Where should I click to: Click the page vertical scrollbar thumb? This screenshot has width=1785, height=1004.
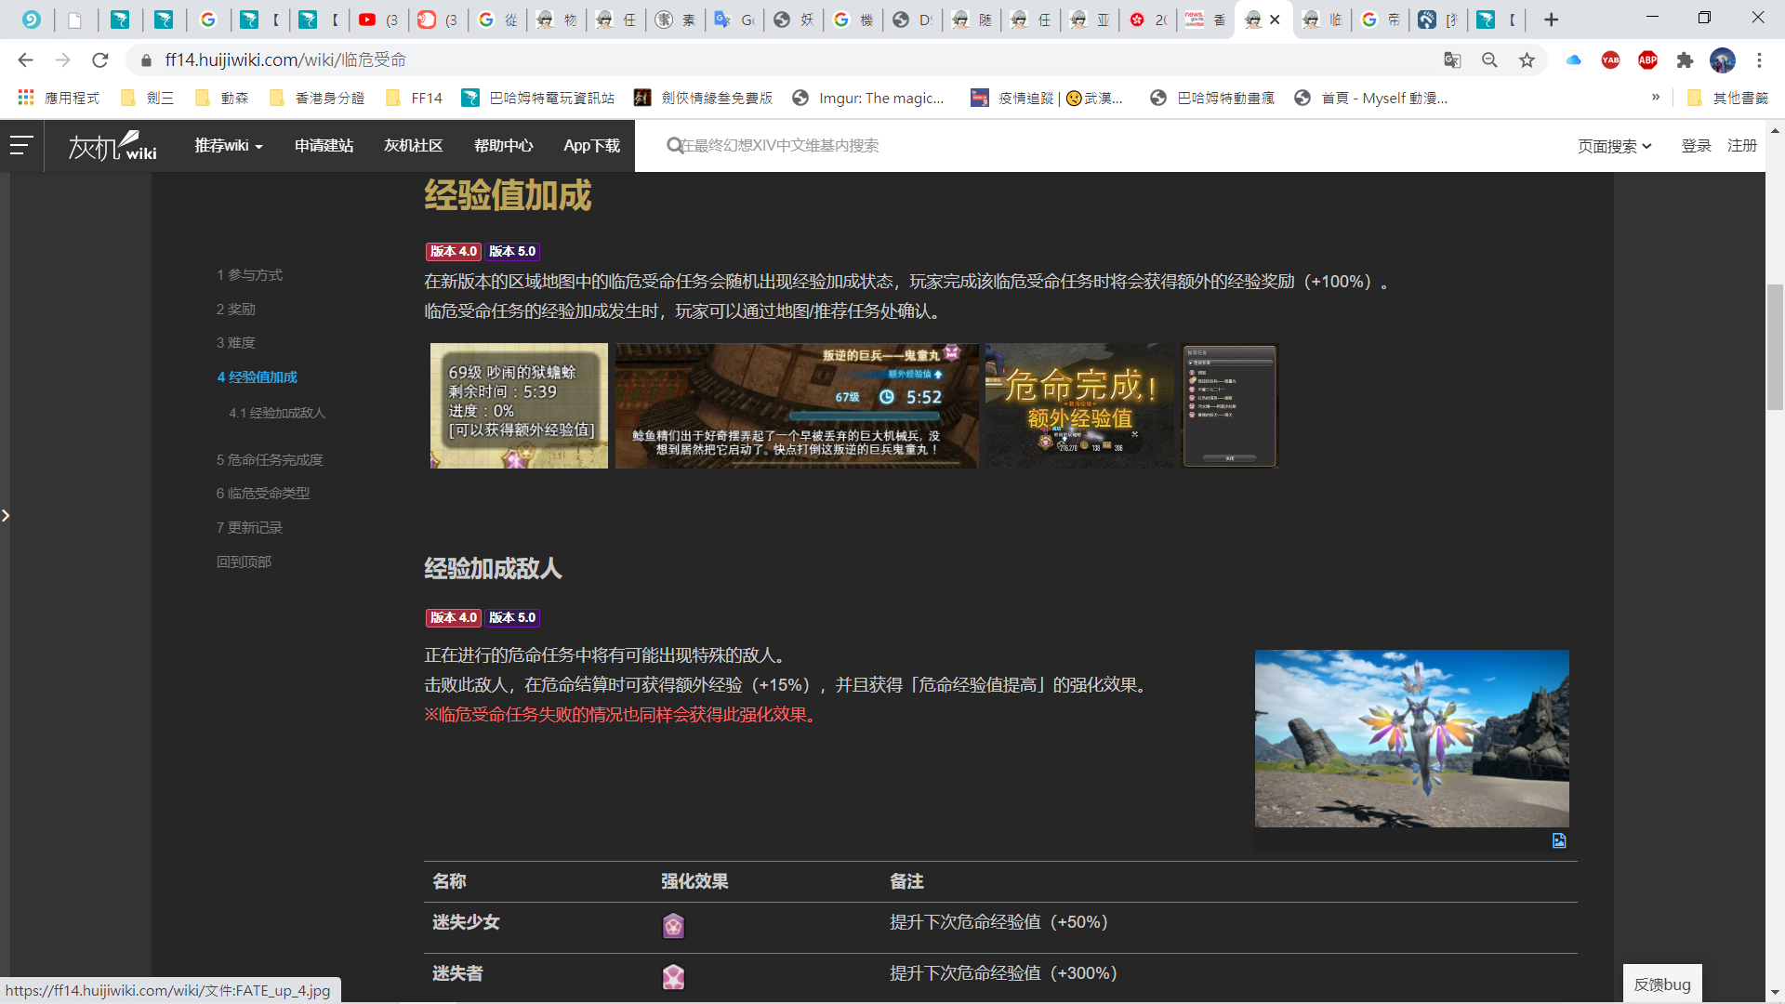pyautogui.click(x=1775, y=347)
